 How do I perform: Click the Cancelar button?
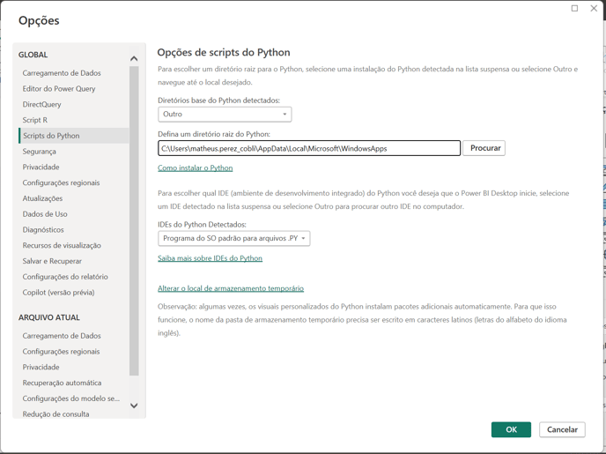(x=562, y=429)
